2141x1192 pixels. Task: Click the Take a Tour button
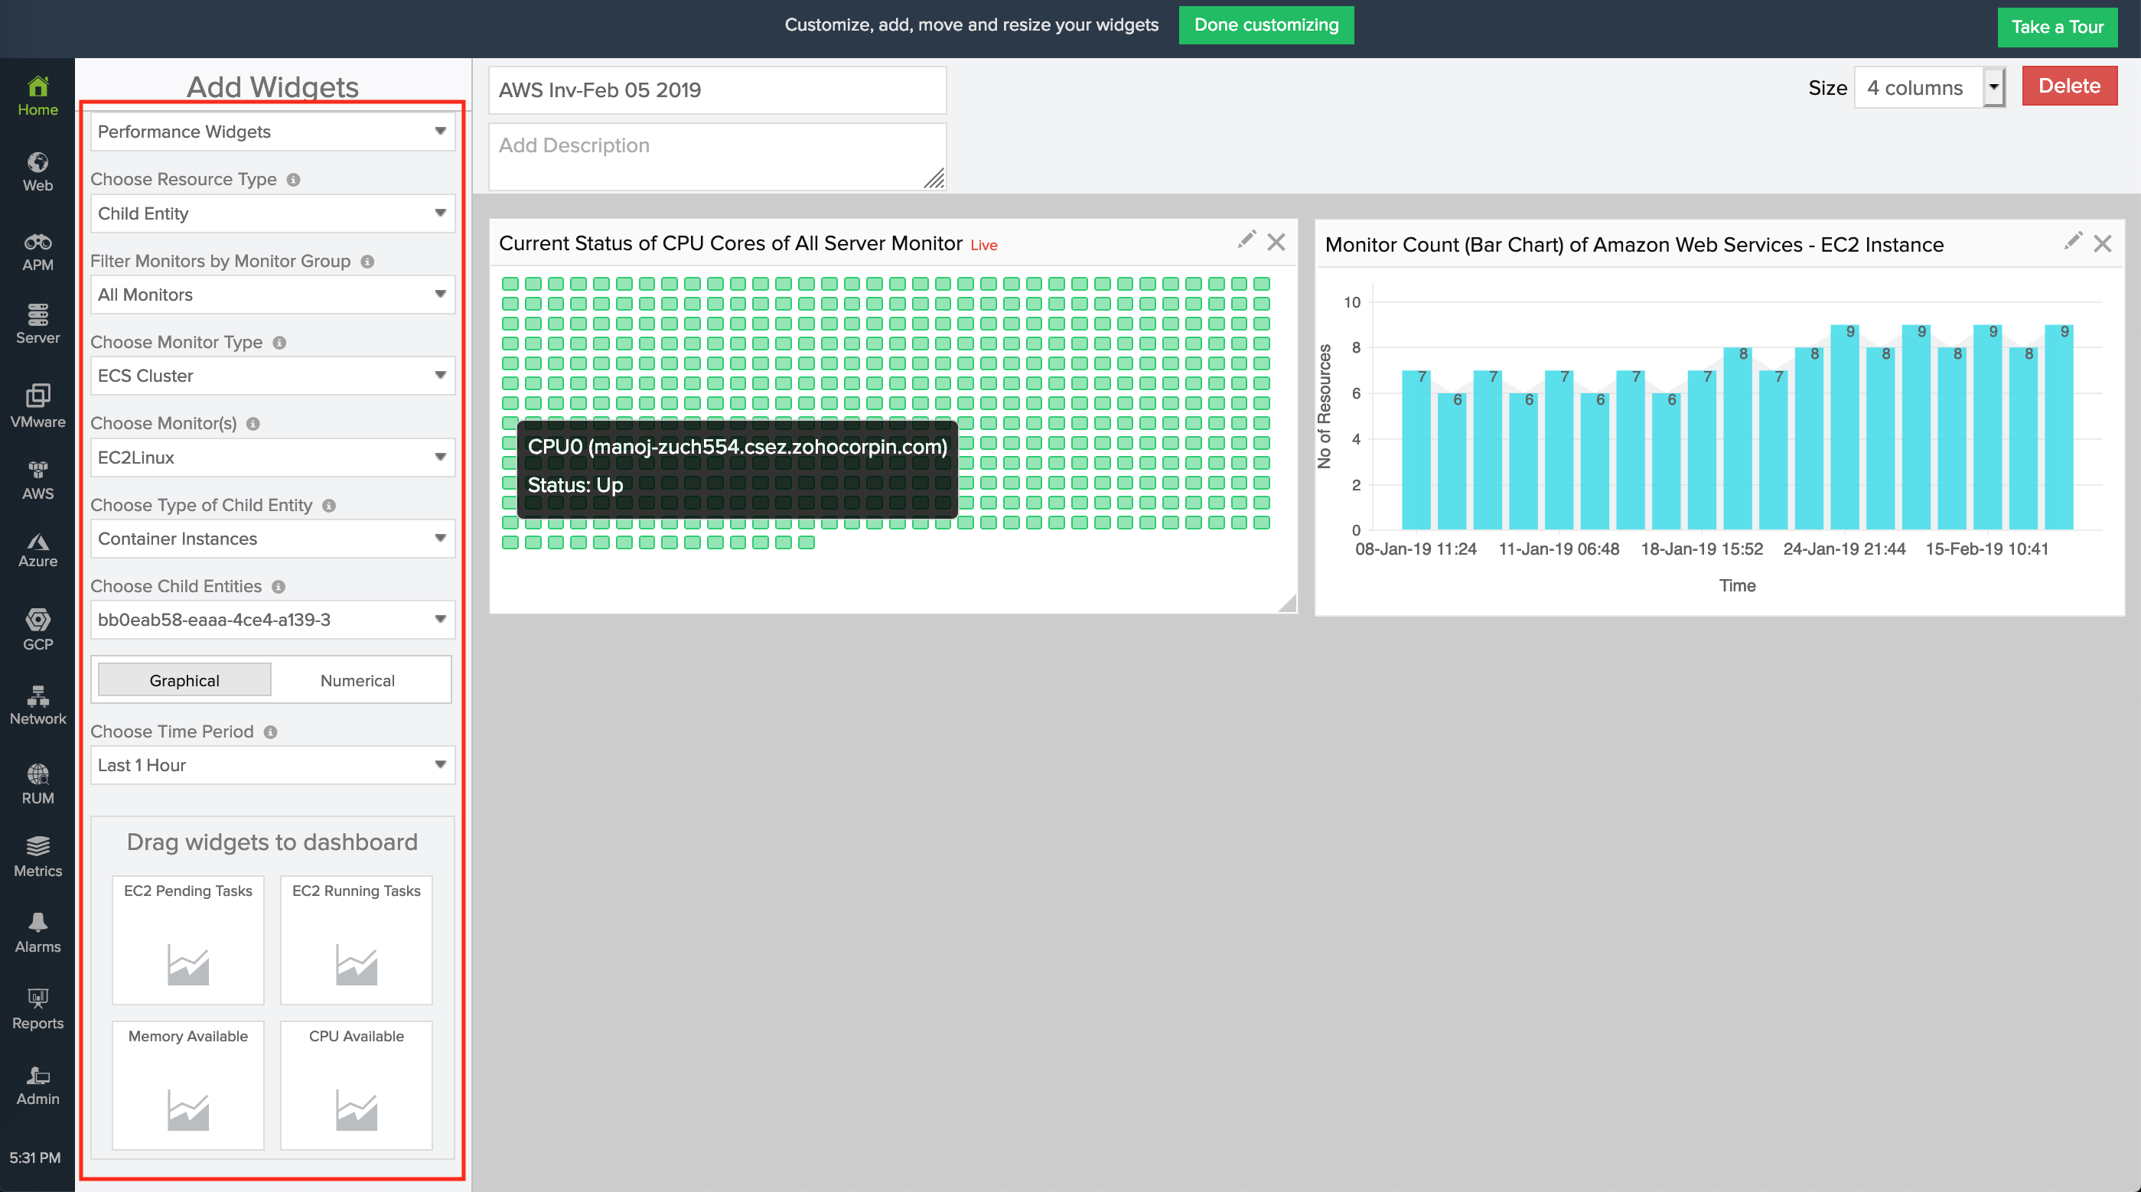point(2056,27)
